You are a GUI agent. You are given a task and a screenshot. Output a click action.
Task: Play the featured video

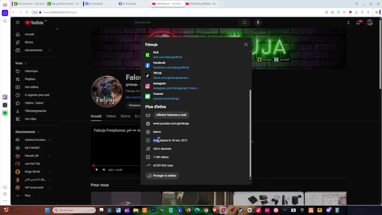97,170
